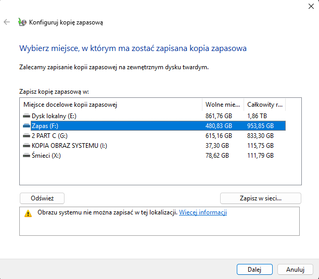Viewport: 319px width, 279px height.
Task: Click drive icon for Zapas (F:)
Action: pos(27,125)
